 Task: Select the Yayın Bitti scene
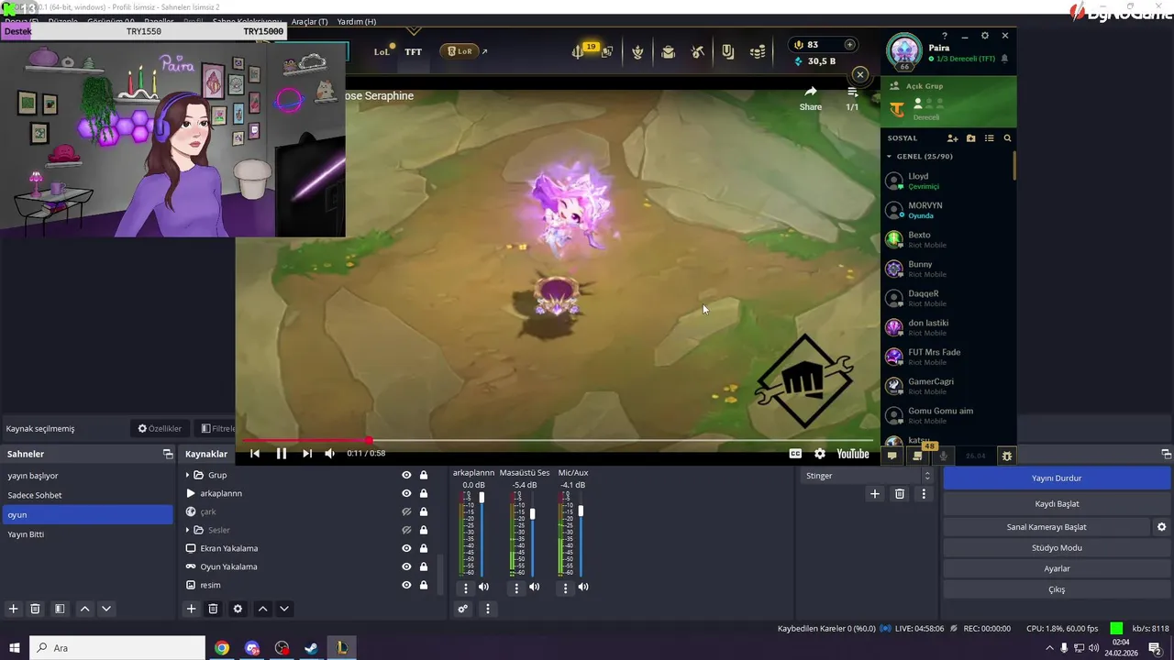tap(86, 534)
